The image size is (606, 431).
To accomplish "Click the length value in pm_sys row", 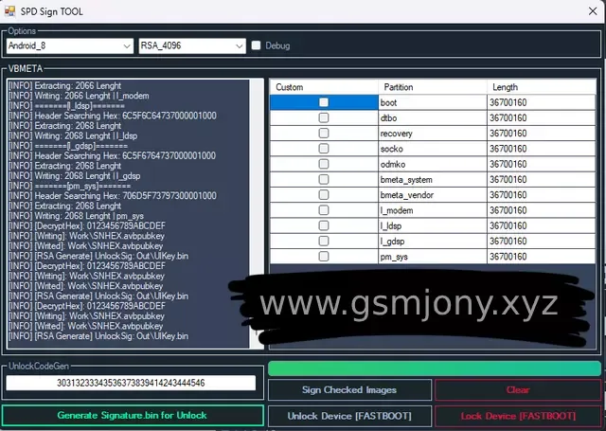I will [541, 257].
